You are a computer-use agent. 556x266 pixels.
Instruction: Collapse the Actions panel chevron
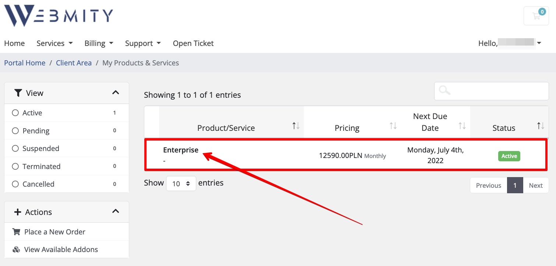[116, 211]
